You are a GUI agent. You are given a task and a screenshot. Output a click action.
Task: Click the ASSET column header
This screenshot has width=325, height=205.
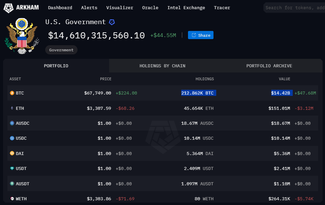point(15,79)
